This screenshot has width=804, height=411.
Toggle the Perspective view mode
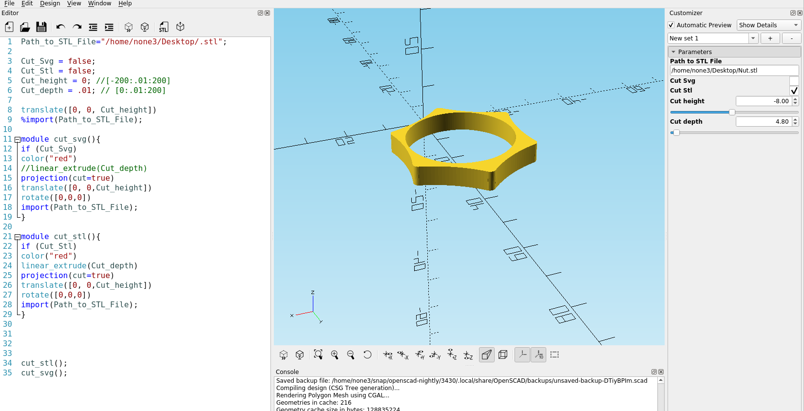point(487,355)
